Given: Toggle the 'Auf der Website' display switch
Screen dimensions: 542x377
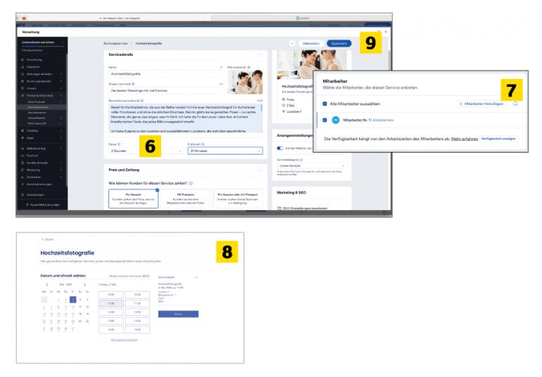Looking at the screenshot, I should (279, 148).
